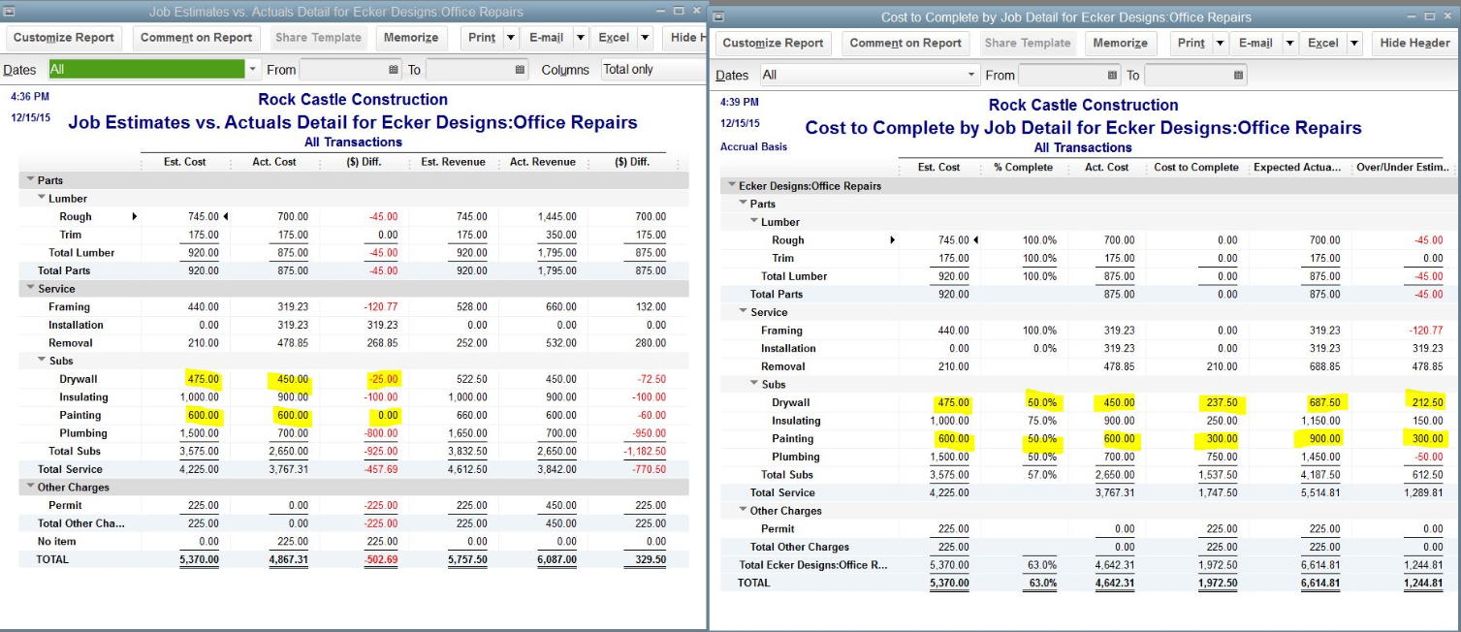Click Comment on Report in Cost to Complete window
This screenshot has width=1461, height=632.
pyautogui.click(x=904, y=44)
